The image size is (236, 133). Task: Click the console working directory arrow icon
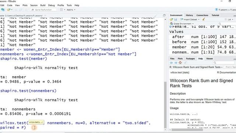45,16
